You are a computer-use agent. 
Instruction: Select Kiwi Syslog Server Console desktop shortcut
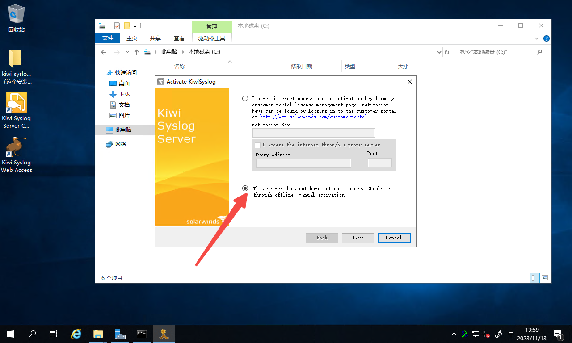[x=17, y=110]
